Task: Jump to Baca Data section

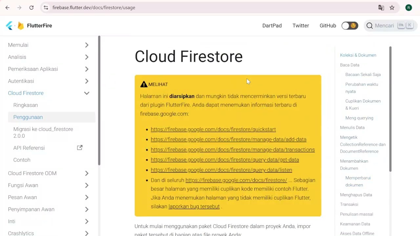Action: (349, 65)
